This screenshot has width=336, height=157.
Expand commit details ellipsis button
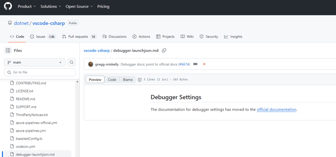pyautogui.click(x=195, y=64)
